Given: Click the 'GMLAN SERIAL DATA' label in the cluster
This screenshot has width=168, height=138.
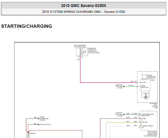Looking at the screenshot, I should pos(145,87).
